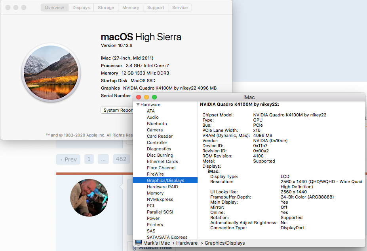367x251 pixels.
Task: Open the Displays tab
Action: coord(81,7)
